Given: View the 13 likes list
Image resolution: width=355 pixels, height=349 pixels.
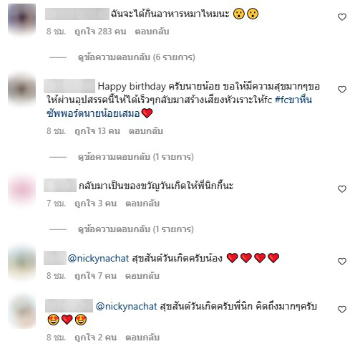Looking at the screenshot, I should [x=97, y=131].
